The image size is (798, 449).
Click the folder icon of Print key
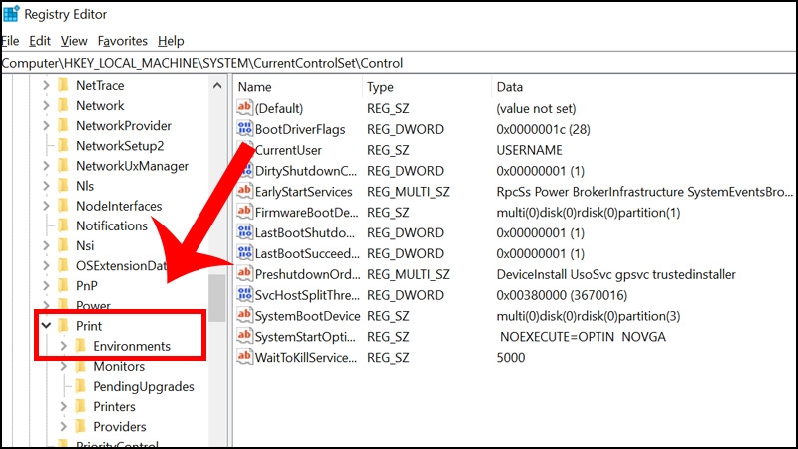[x=63, y=326]
